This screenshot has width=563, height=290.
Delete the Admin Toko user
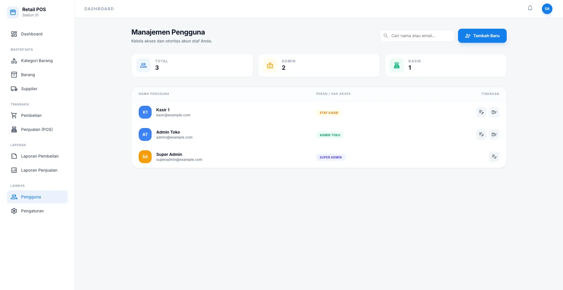click(494, 134)
